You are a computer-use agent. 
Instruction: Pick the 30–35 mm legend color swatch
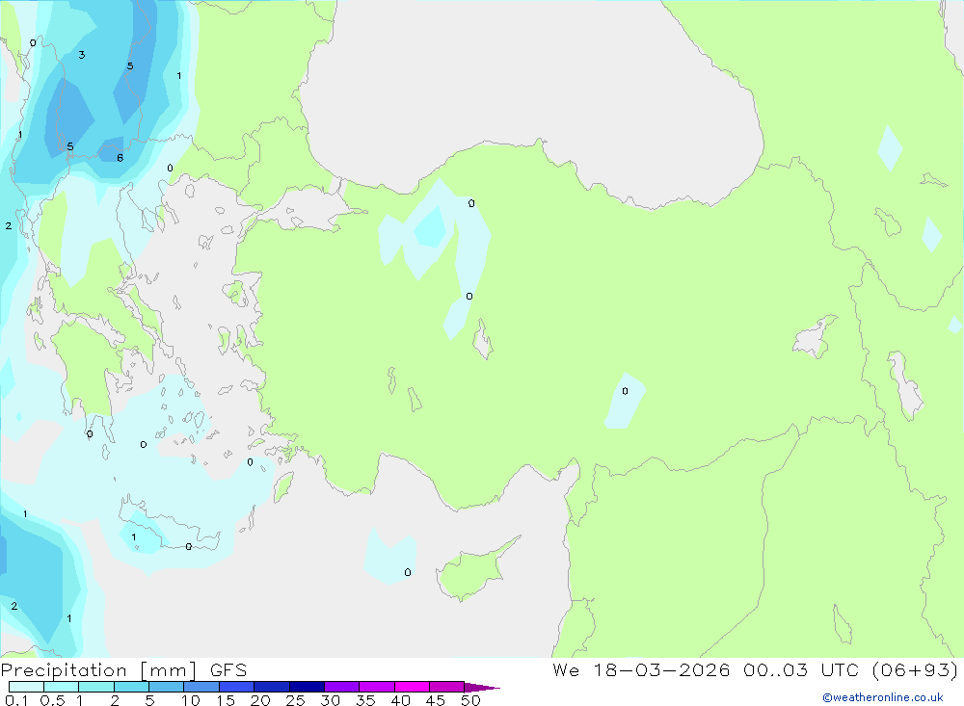click(341, 687)
